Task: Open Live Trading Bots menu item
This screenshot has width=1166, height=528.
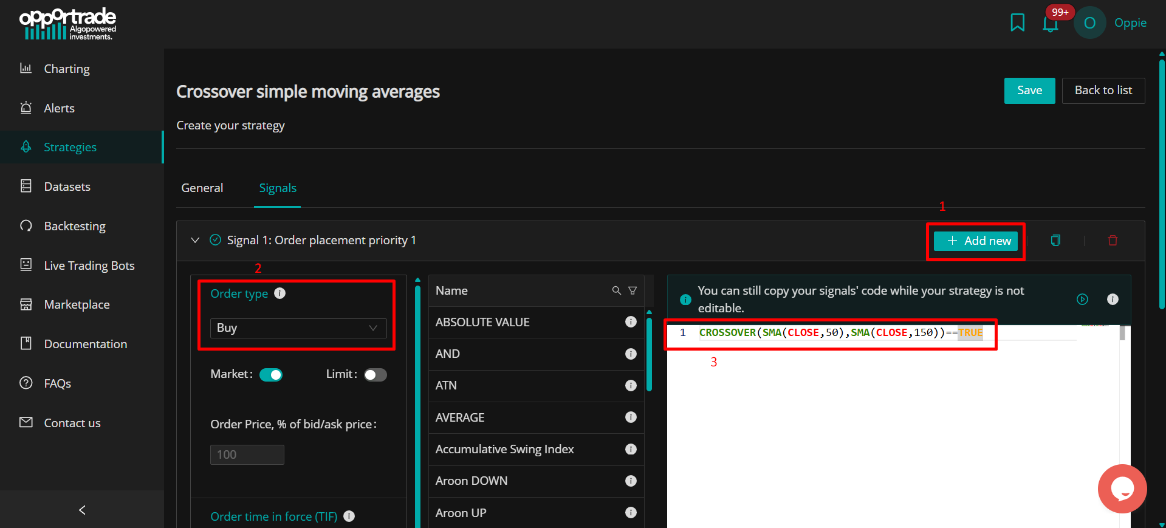Action: (x=89, y=266)
